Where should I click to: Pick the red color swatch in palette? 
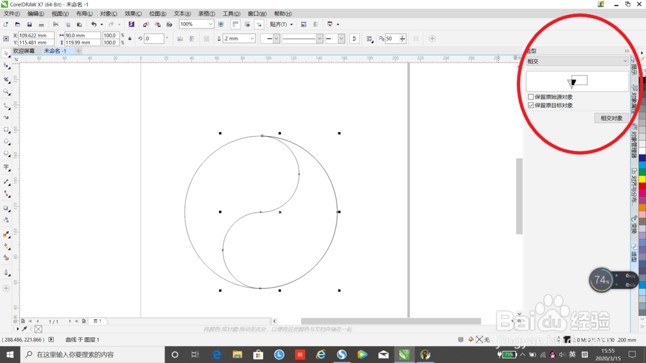[642, 186]
